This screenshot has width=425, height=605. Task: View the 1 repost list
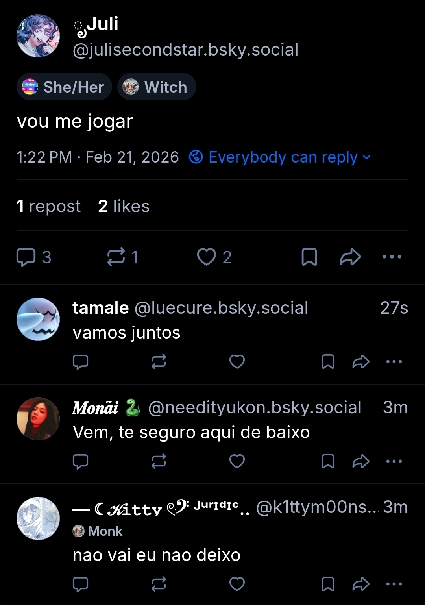pos(49,206)
